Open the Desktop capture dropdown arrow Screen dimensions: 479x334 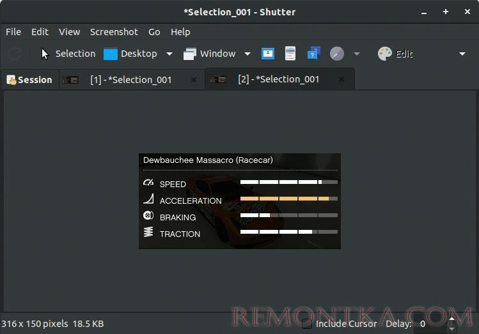(x=169, y=54)
